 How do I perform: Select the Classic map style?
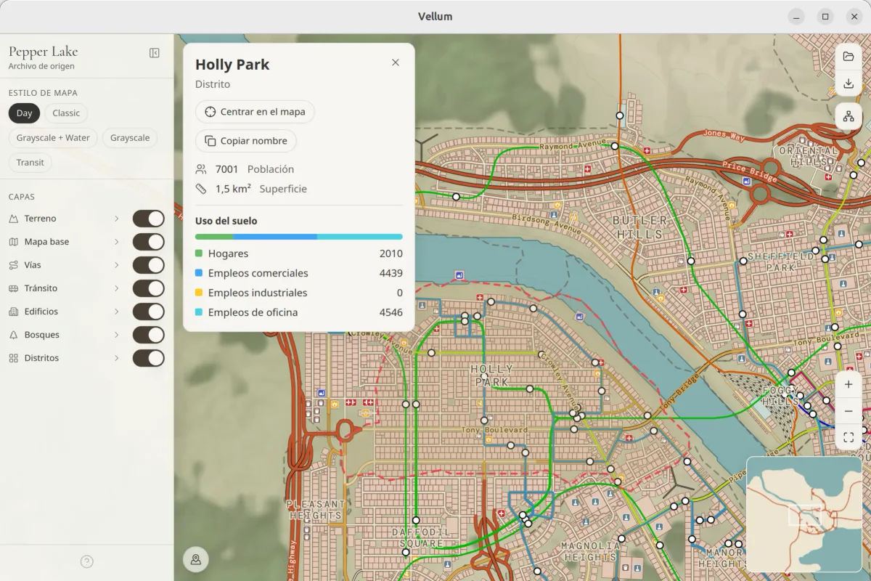click(66, 113)
